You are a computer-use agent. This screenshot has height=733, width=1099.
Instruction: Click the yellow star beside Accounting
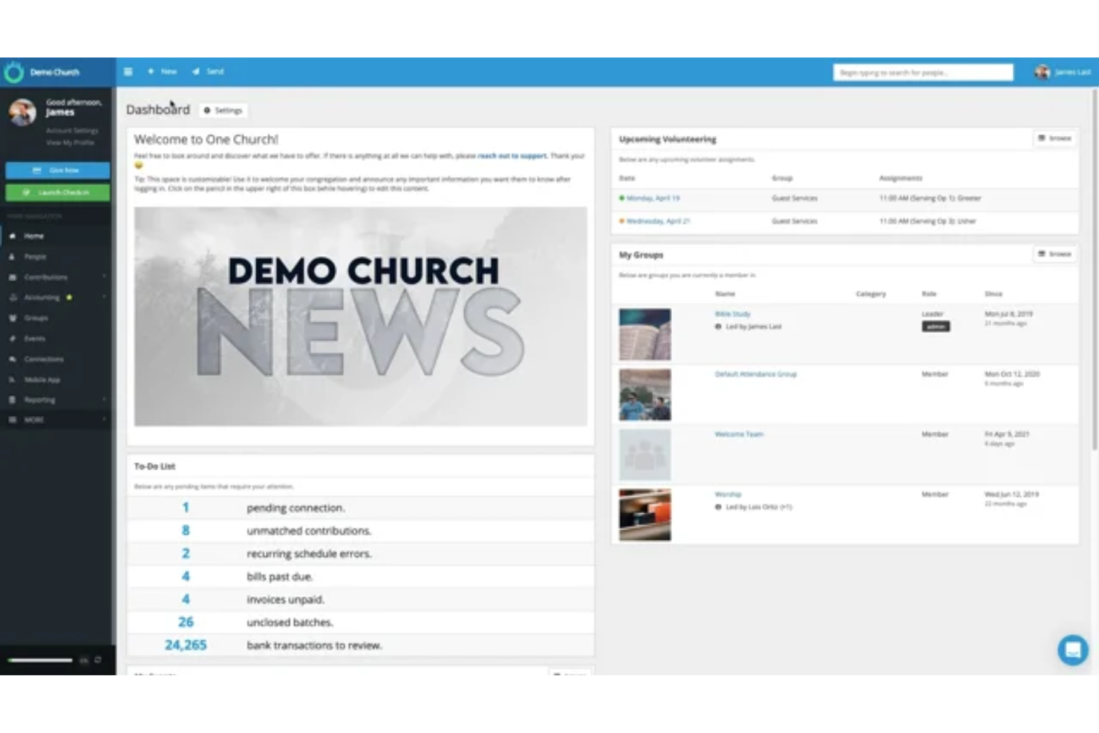[x=70, y=298]
